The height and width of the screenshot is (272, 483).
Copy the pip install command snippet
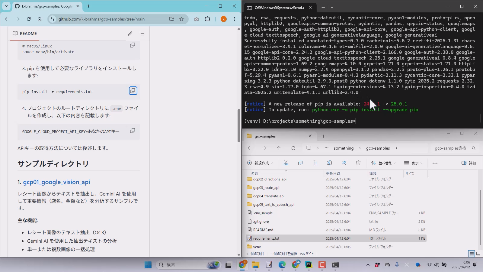[x=133, y=91]
